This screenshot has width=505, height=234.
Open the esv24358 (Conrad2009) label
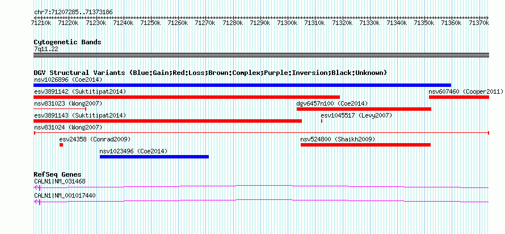pyautogui.click(x=95, y=139)
